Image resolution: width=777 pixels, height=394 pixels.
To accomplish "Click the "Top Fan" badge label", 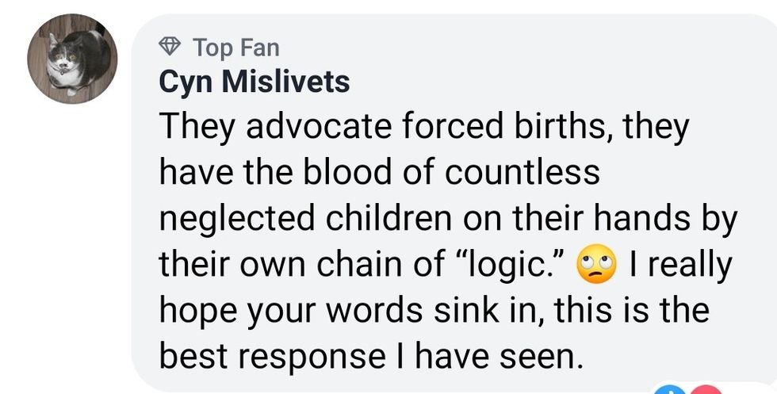I will [236, 48].
